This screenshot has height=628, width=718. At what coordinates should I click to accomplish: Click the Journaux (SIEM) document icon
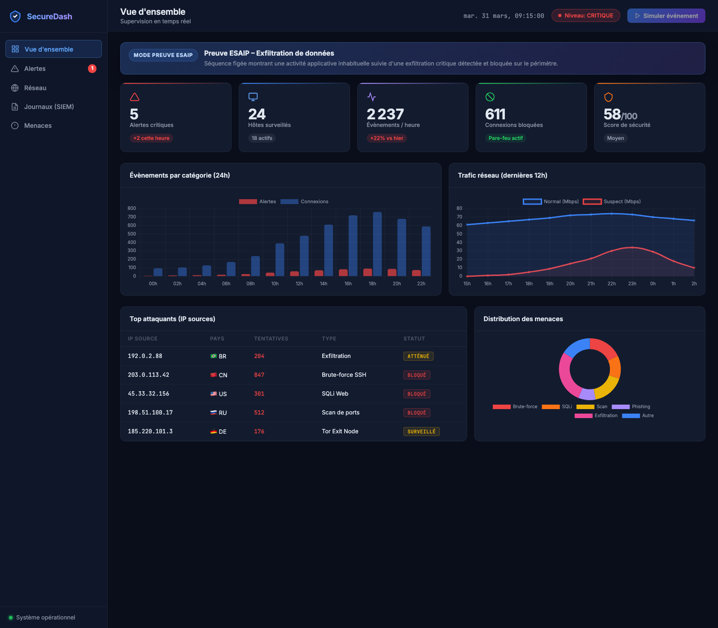(15, 107)
